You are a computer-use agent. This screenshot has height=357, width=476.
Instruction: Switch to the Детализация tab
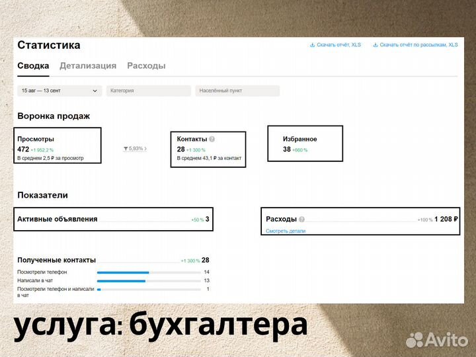point(88,65)
